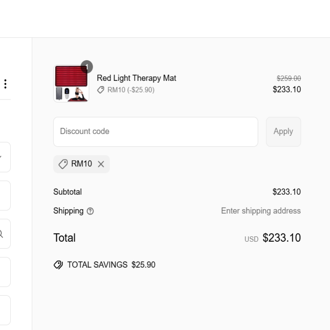
Task: Click the USD $233.10 total amount
Action: tap(281, 238)
